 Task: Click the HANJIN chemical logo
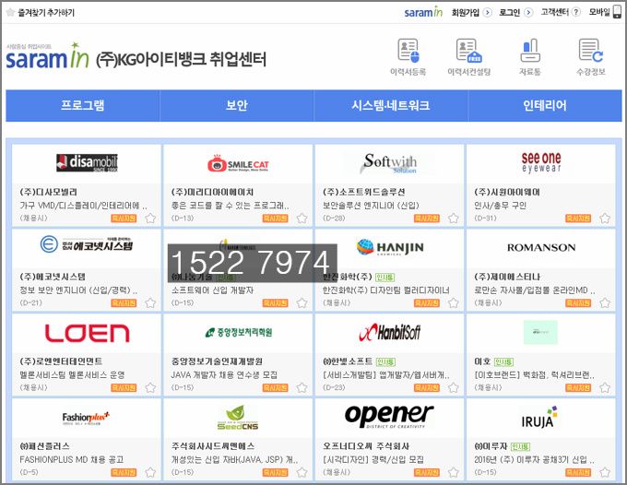click(x=390, y=247)
